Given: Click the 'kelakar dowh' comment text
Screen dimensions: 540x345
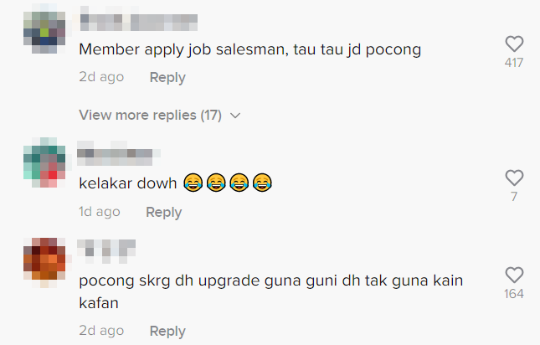Looking at the screenshot, I should pyautogui.click(x=175, y=183).
